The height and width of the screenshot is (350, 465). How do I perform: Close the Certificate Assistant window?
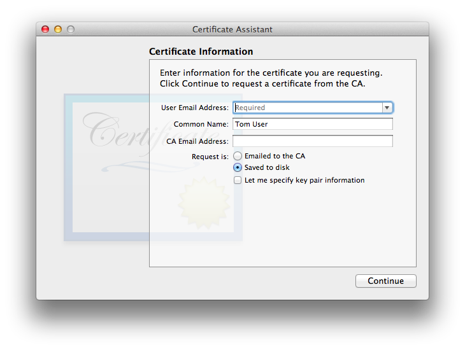pyautogui.click(x=45, y=29)
